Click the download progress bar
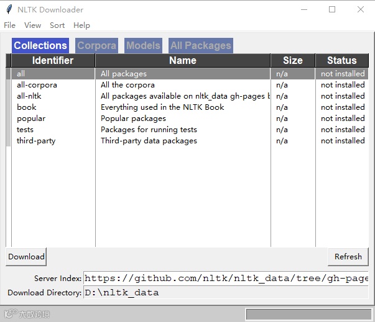The width and height of the screenshot is (375, 322). coord(308,314)
